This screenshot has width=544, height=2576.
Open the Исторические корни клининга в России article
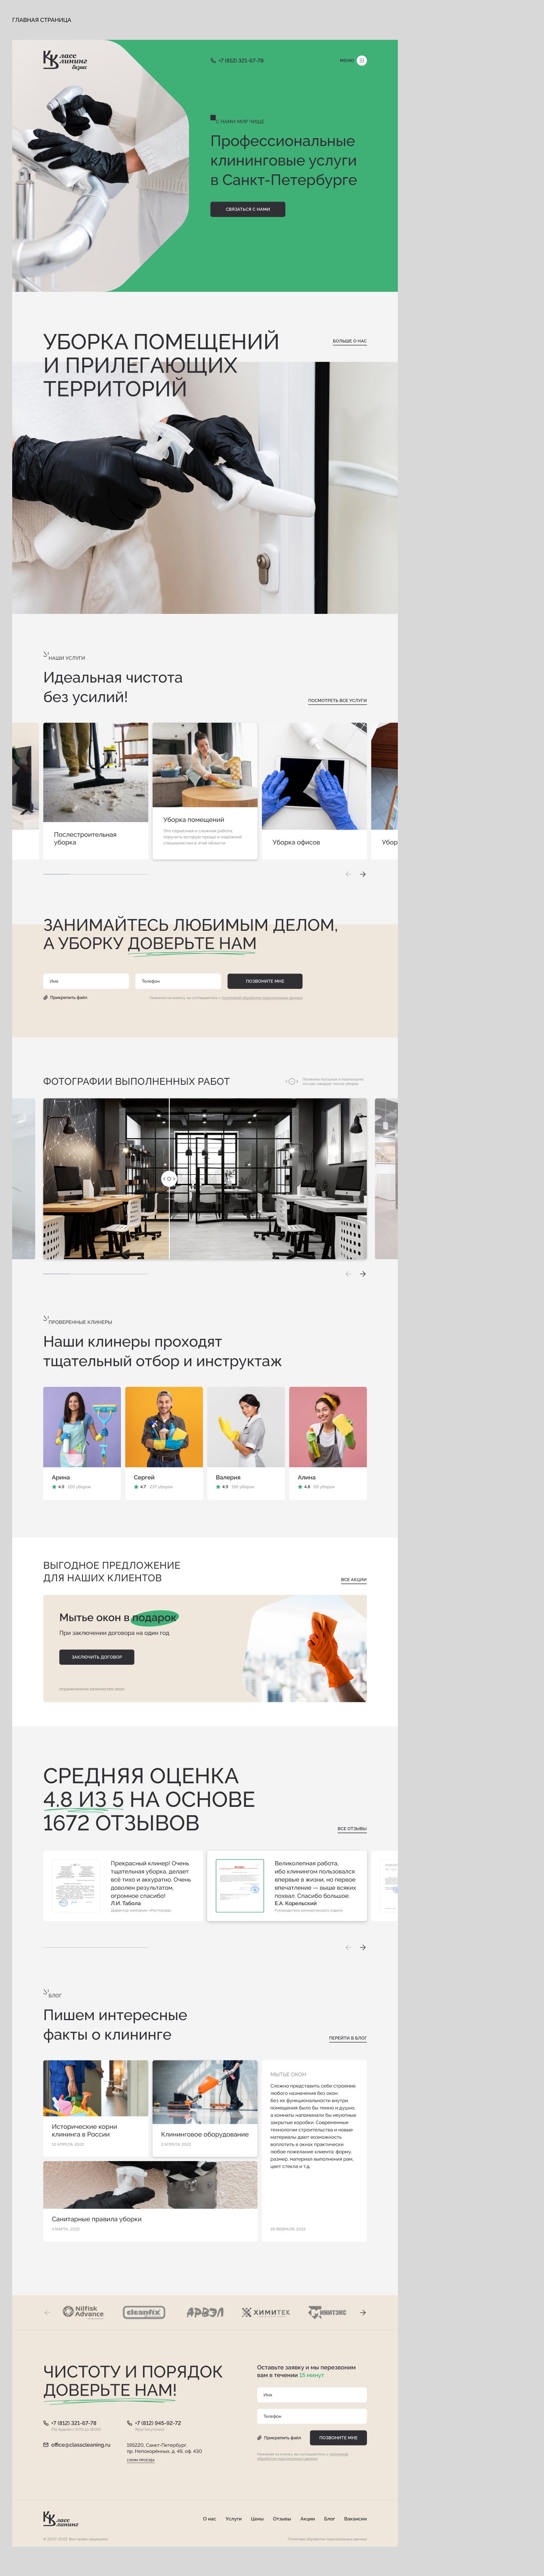[x=96, y=2108]
